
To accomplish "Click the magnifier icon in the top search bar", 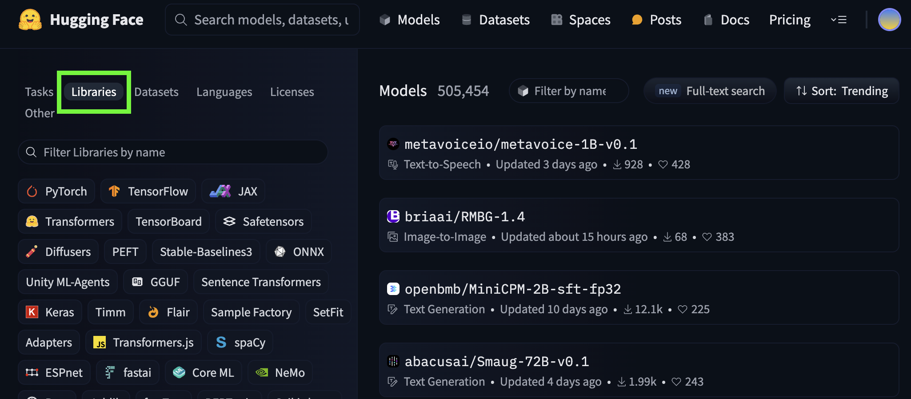I will tap(180, 20).
